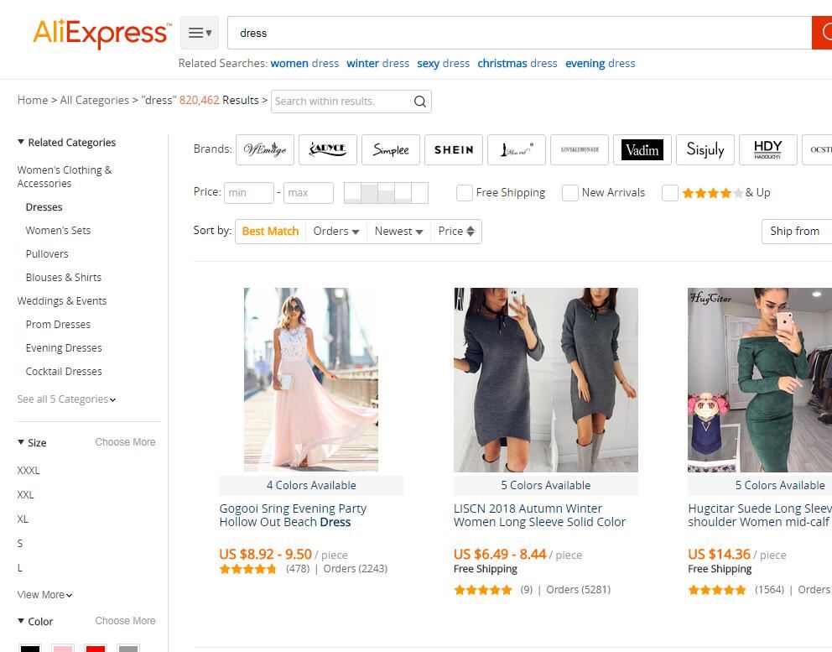Open the Cocktail Dresses category
Screen dimensions: 832x652
(64, 371)
